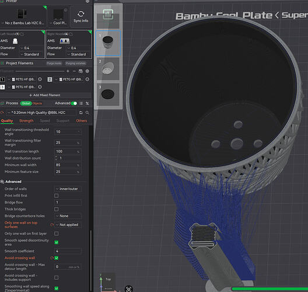Open the plate settings icon above thumbnails
The width and height of the screenshot is (308, 292).
[x=108, y=15]
